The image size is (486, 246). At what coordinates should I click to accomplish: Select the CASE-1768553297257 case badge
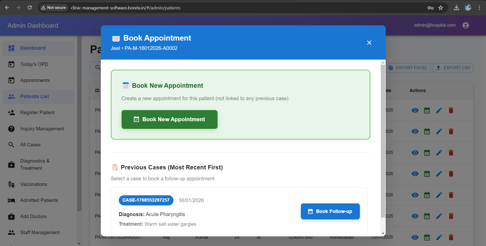point(146,200)
